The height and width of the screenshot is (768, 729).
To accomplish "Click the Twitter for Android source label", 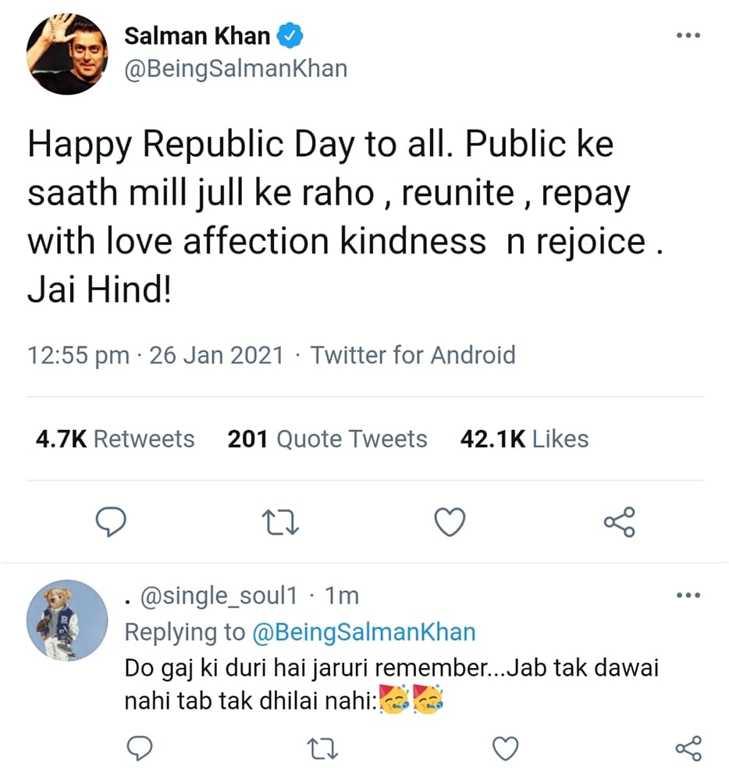I will (413, 356).
